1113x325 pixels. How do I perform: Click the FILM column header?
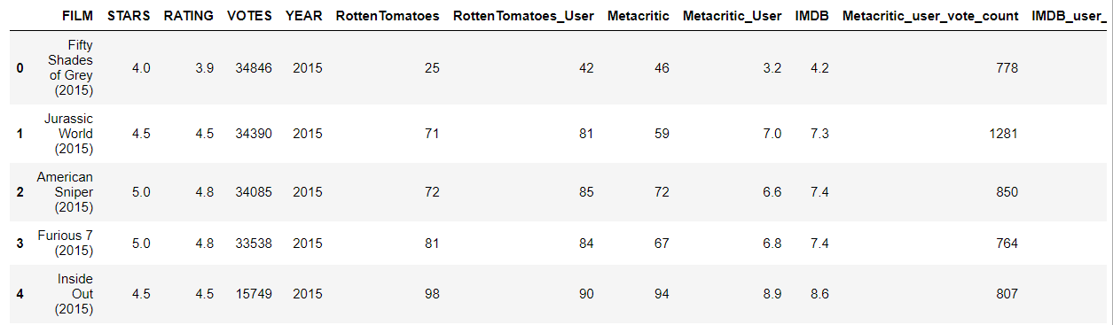click(77, 16)
